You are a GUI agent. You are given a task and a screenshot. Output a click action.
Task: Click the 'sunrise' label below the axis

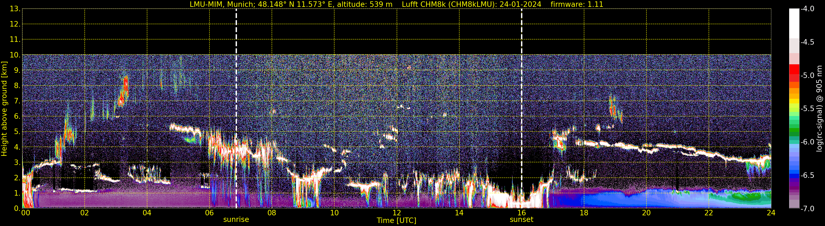(236, 220)
